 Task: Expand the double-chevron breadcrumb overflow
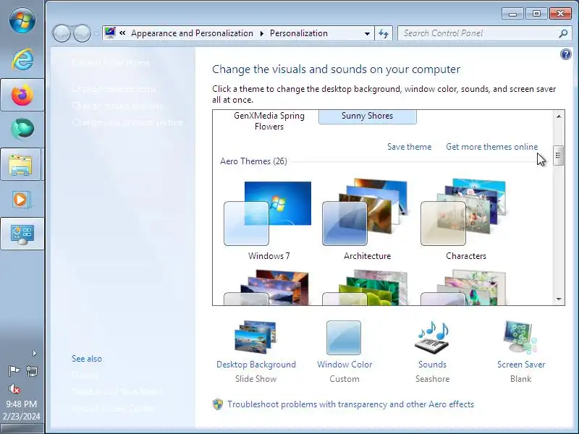122,33
